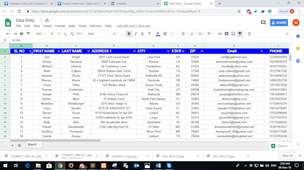304x170 pixels.
Task: Open the fill color picker
Action: tap(158, 34)
